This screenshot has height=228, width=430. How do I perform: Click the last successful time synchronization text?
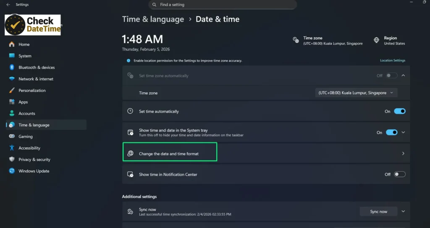tap(185, 214)
